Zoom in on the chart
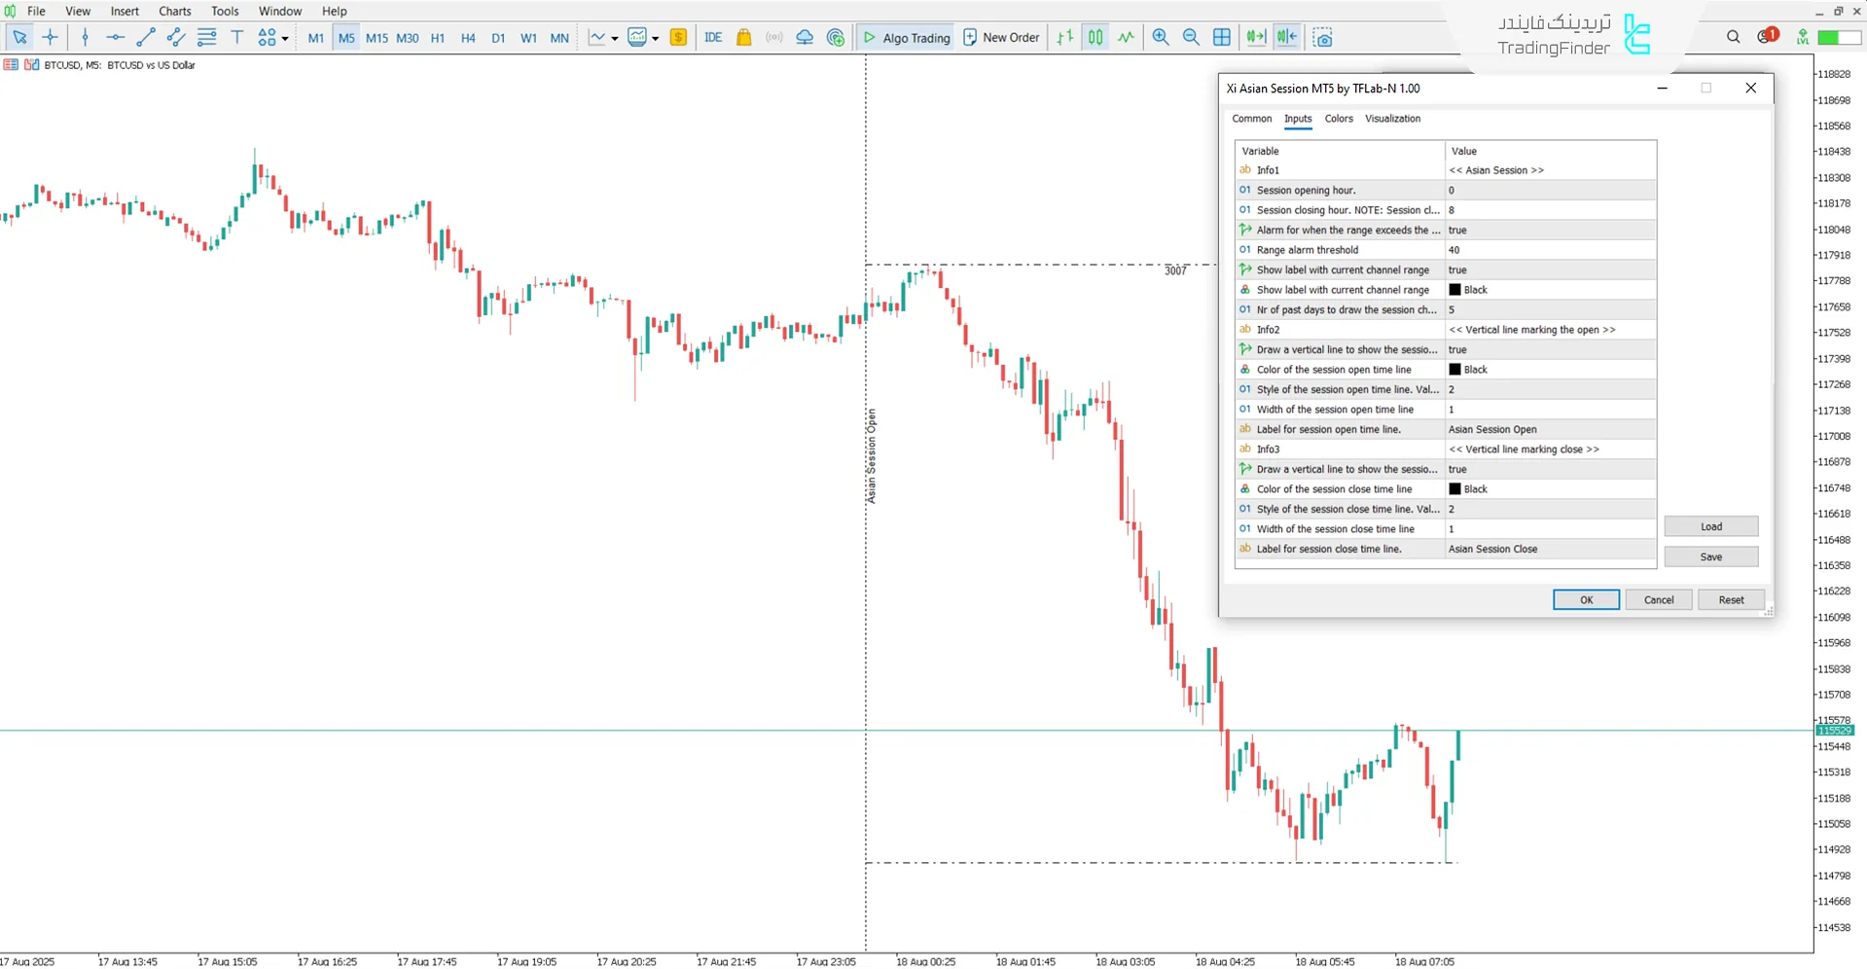Image resolution: width=1867 pixels, height=969 pixels. [x=1161, y=38]
